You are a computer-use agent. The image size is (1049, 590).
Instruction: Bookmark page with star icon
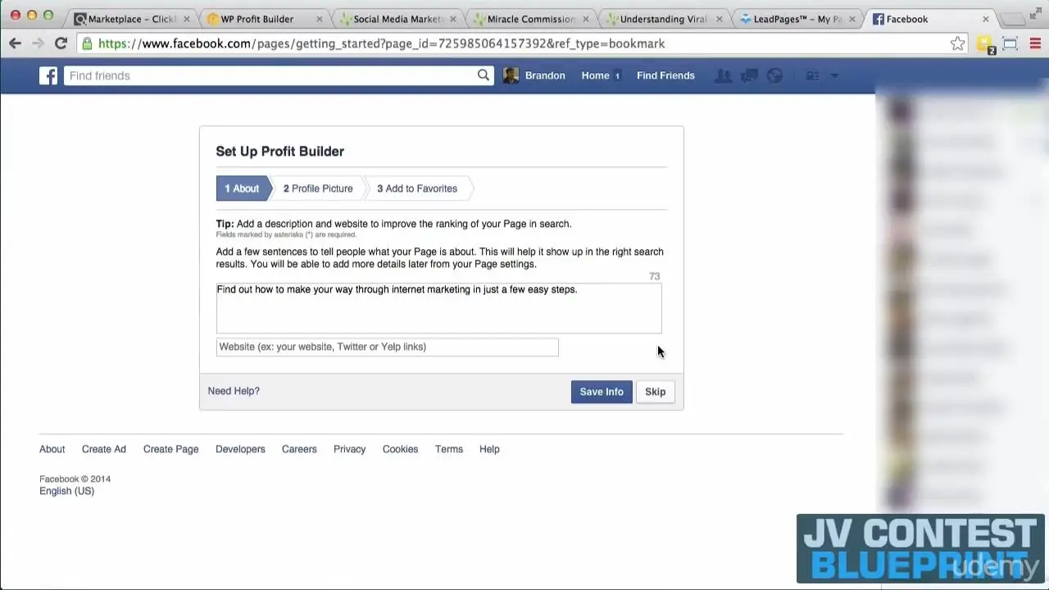957,43
